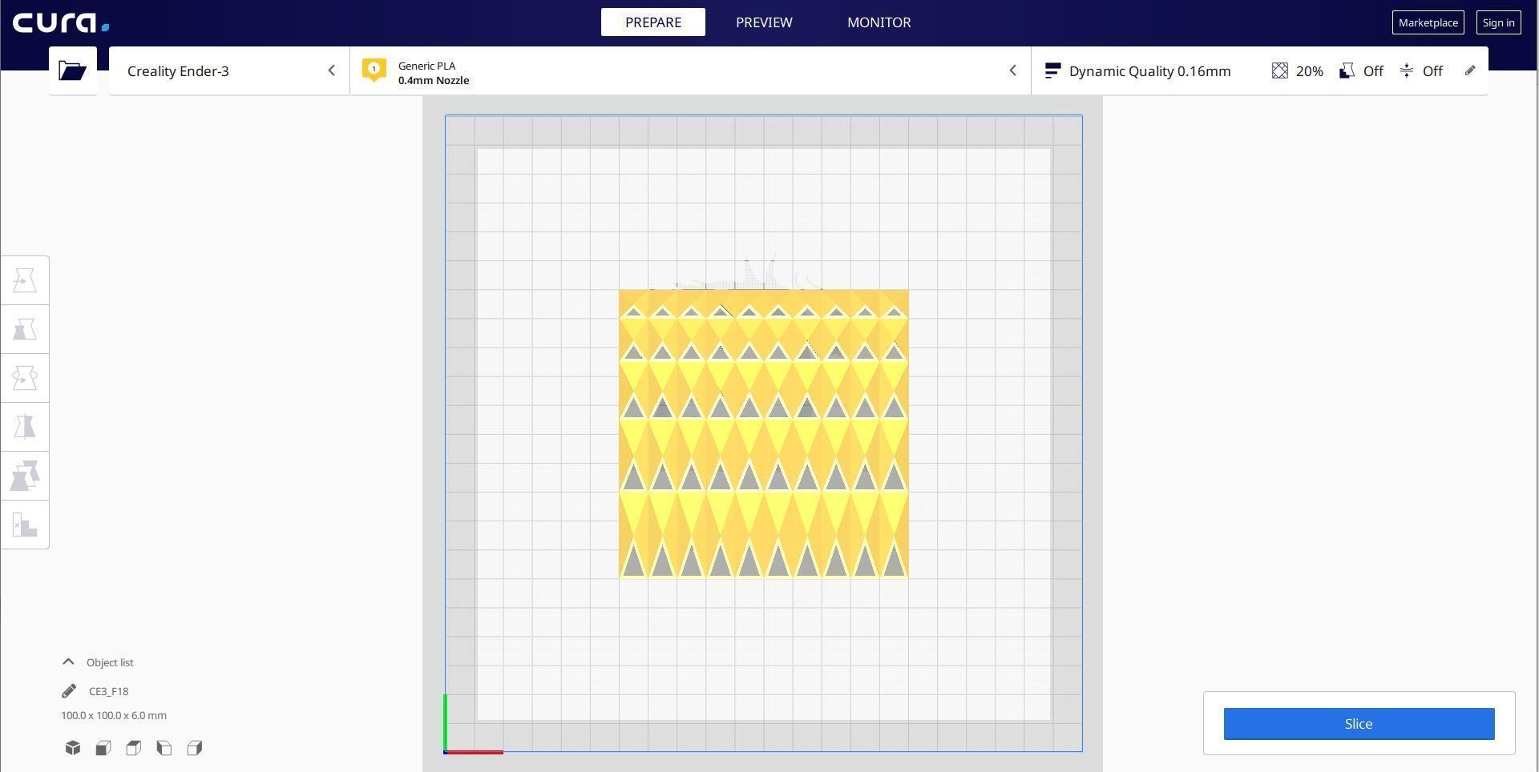Open the Per Model Settings tool
The height and width of the screenshot is (772, 1539).
(x=25, y=476)
